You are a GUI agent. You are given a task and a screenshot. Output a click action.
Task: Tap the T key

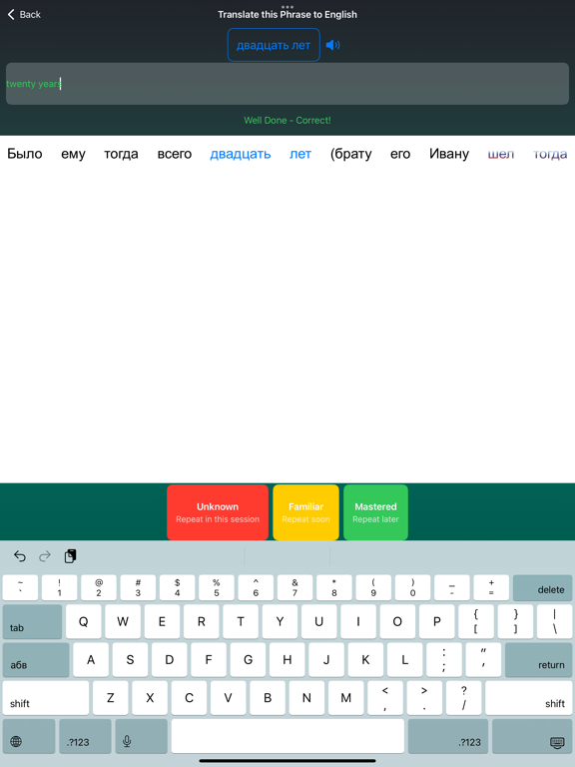pyautogui.click(x=241, y=622)
